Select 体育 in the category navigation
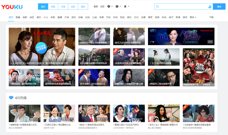 [x=101, y=17]
